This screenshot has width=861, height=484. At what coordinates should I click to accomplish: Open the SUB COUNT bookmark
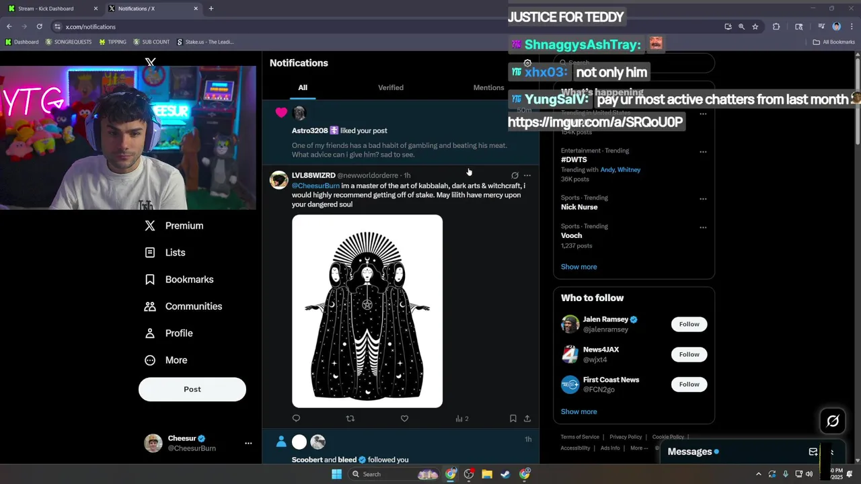151,42
